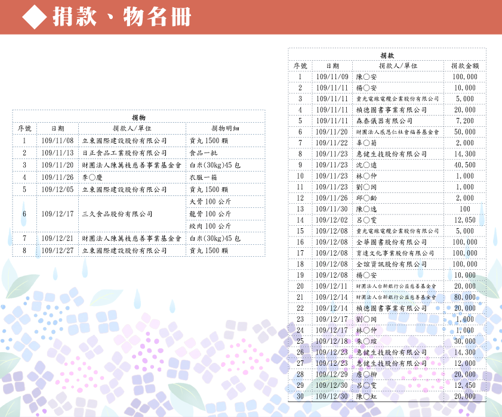Select the 40,500 donation amount
The width and height of the screenshot is (502, 417).
click(x=464, y=165)
